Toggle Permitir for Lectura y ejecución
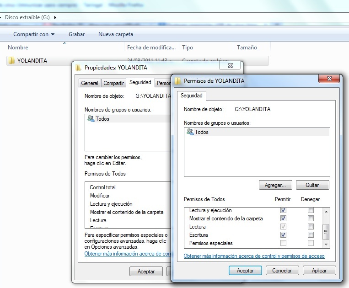The height and width of the screenshot is (288, 349). (283, 210)
